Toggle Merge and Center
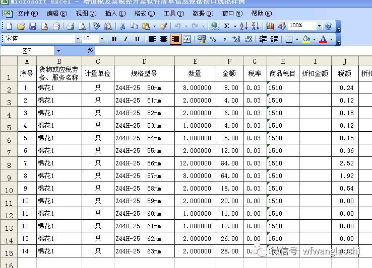The width and height of the screenshot is (372, 268). pyautogui.click(x=187, y=39)
